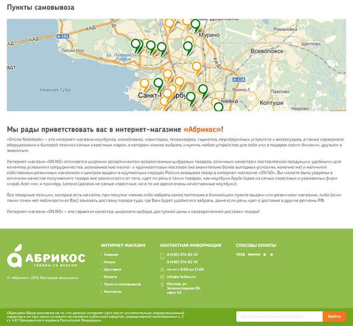Image resolution: width=353 pixels, height=326 pixels.
Task: Select the leftmost green marker near Лахтинский Разлив
Action: point(135,46)
